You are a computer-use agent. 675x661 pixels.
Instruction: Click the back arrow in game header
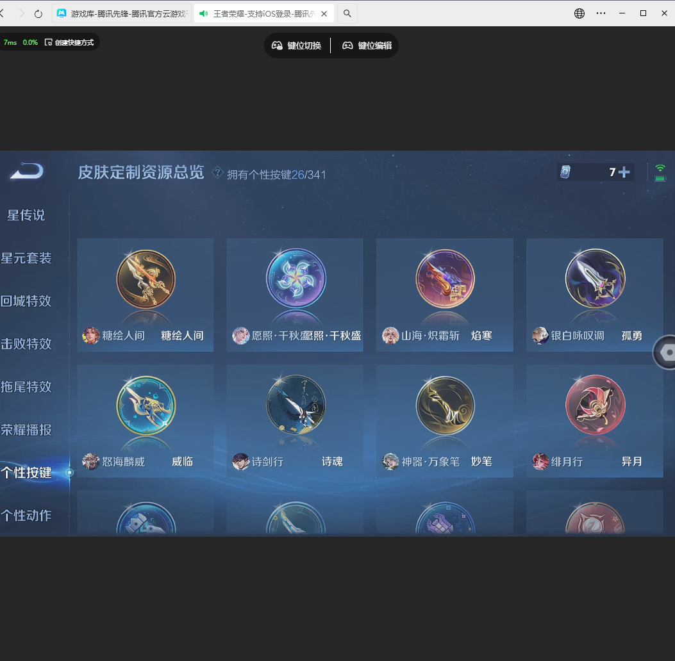[26, 171]
